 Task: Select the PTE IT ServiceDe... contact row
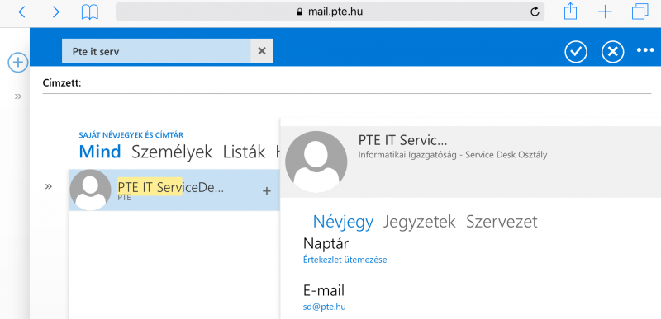point(174,190)
